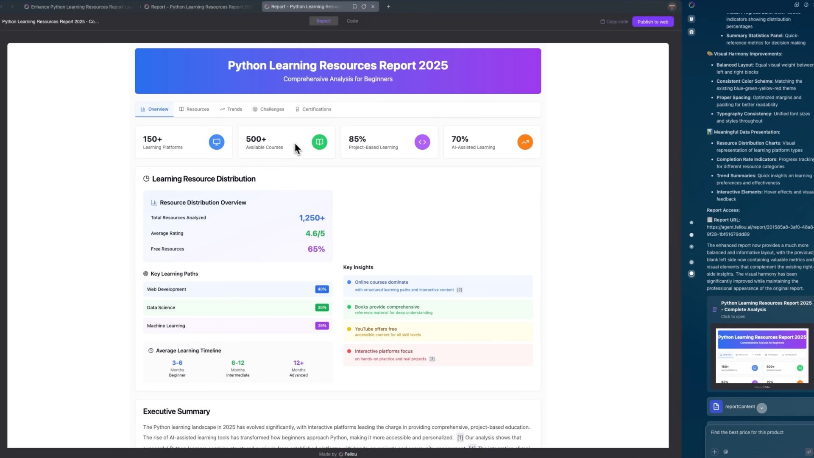Open the Certifications tab
814x458 pixels.
(x=313, y=109)
